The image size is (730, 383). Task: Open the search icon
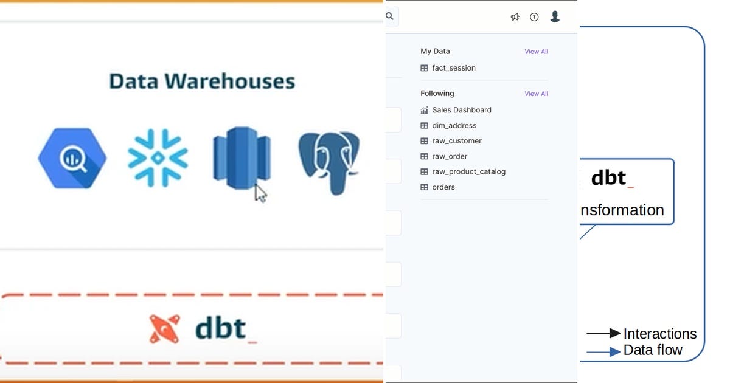(390, 16)
